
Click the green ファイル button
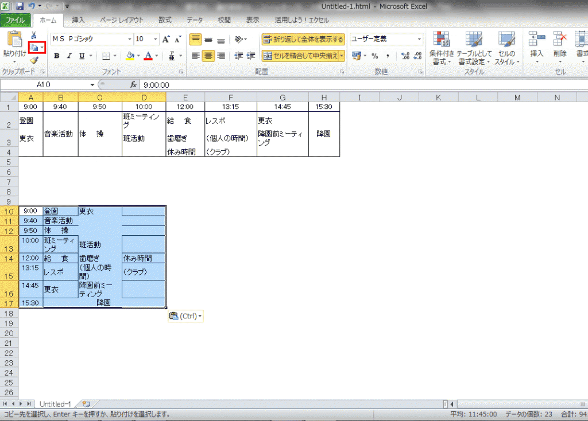pos(16,20)
